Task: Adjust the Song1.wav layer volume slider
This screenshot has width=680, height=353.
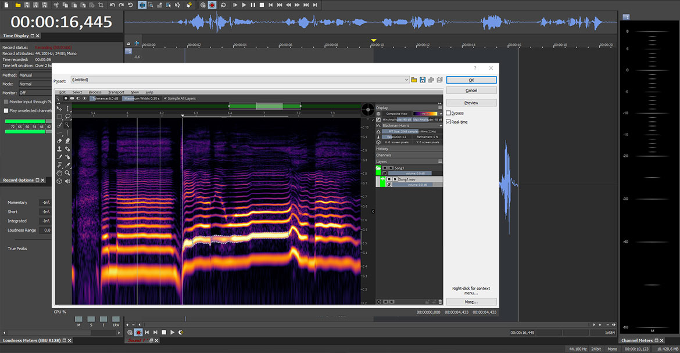Action: click(x=417, y=185)
